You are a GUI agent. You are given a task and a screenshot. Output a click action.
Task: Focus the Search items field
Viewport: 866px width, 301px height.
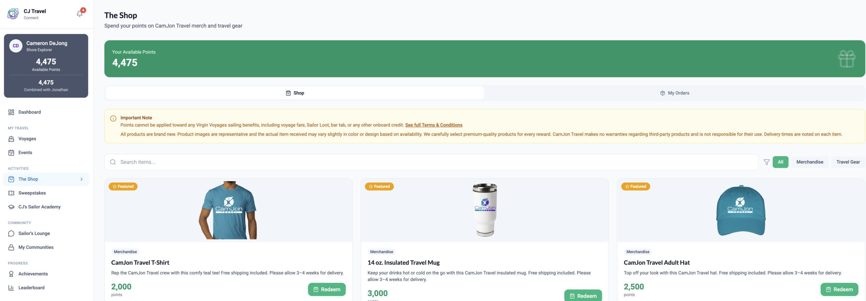coord(431,162)
